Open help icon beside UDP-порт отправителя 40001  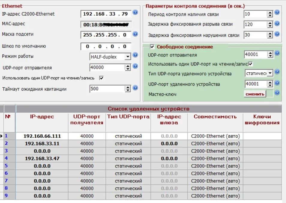point(277,53)
